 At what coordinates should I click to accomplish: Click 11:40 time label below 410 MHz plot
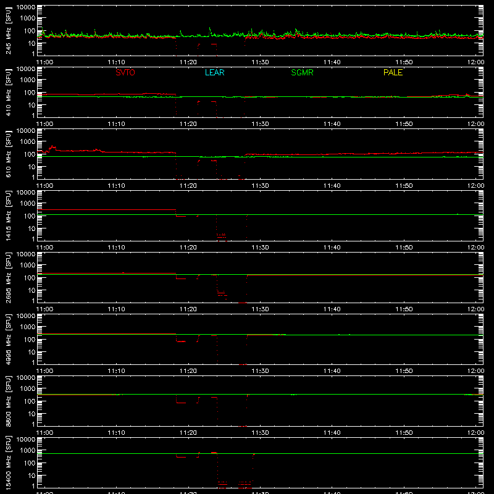(332, 124)
